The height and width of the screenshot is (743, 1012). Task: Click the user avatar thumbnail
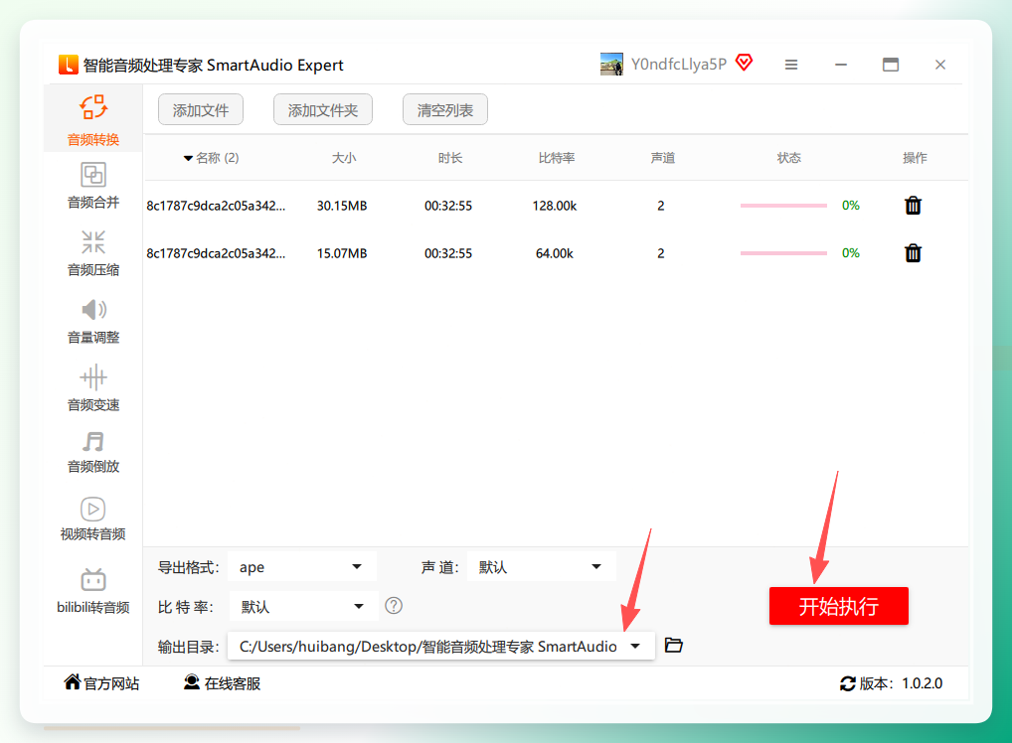(611, 65)
